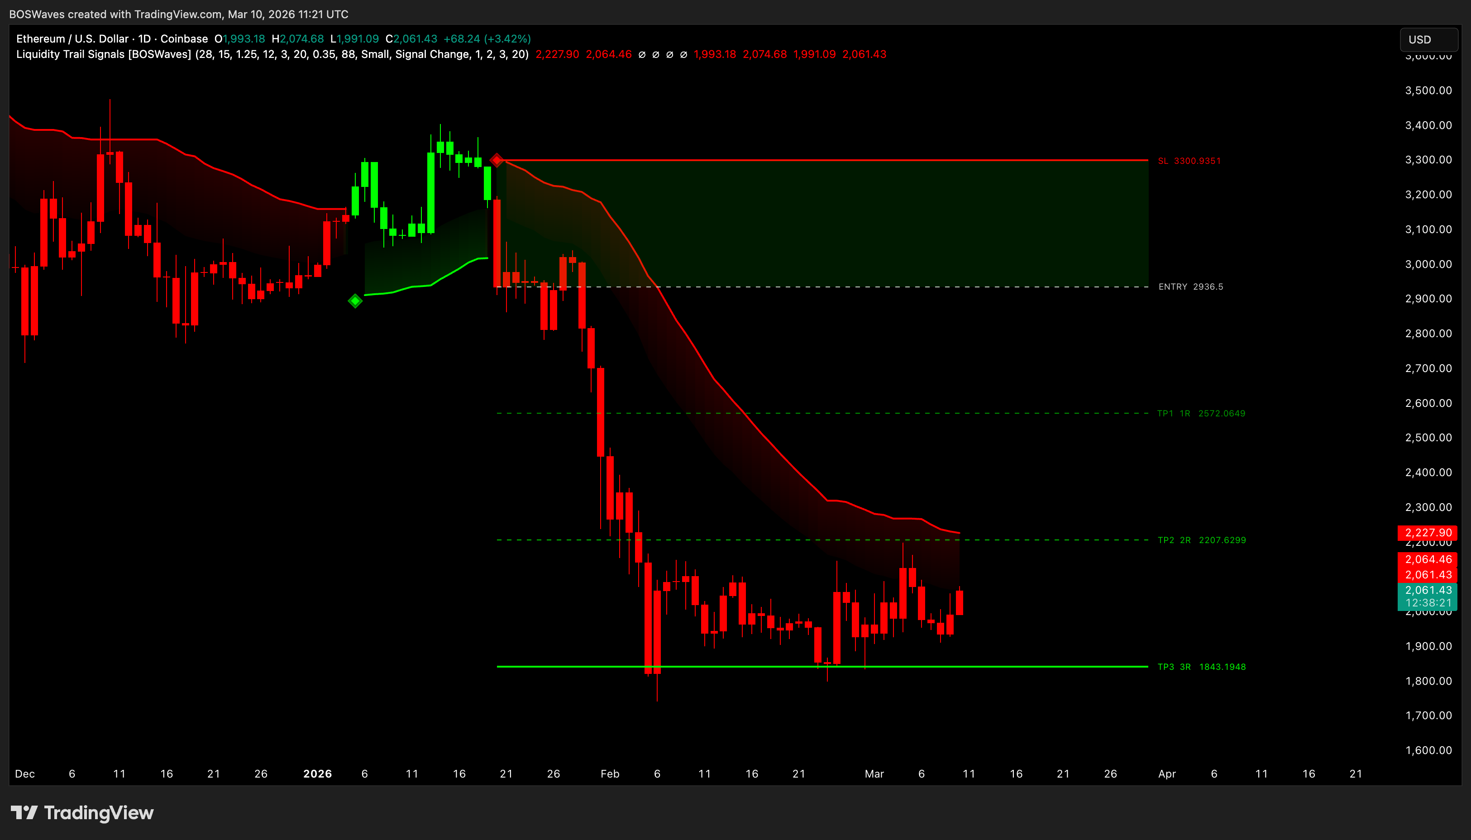Click the green current price countdown tag
This screenshot has width=1471, height=840.
coord(1428,597)
